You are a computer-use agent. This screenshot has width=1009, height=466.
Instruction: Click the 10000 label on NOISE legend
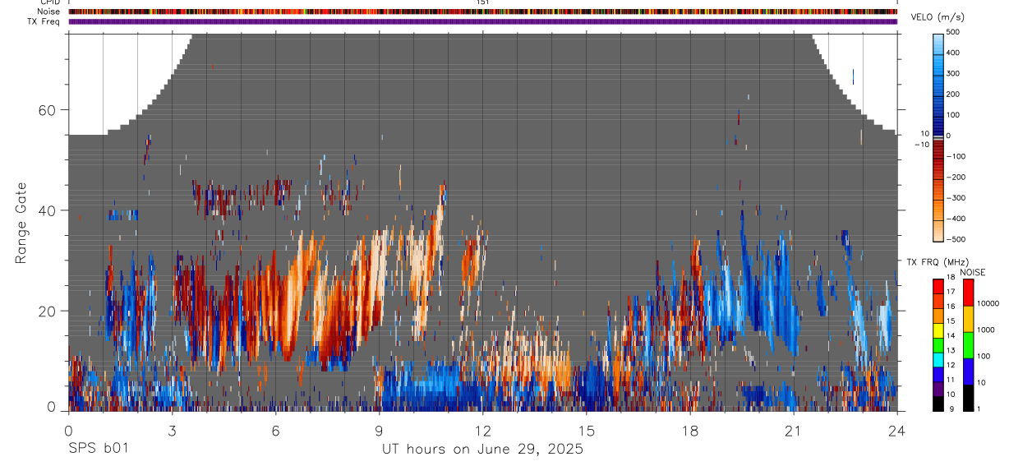pos(989,304)
